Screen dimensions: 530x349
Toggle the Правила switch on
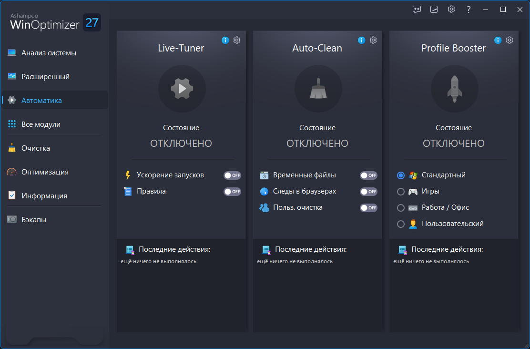pyautogui.click(x=232, y=191)
